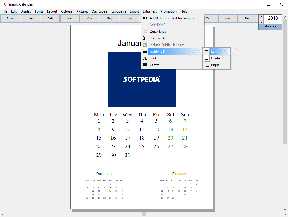Switch to the Apr tab

click(90, 18)
